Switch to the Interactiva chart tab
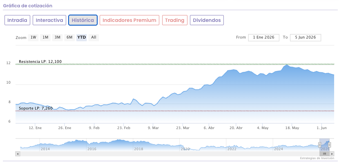This screenshot has height=162, width=339. tap(49, 20)
